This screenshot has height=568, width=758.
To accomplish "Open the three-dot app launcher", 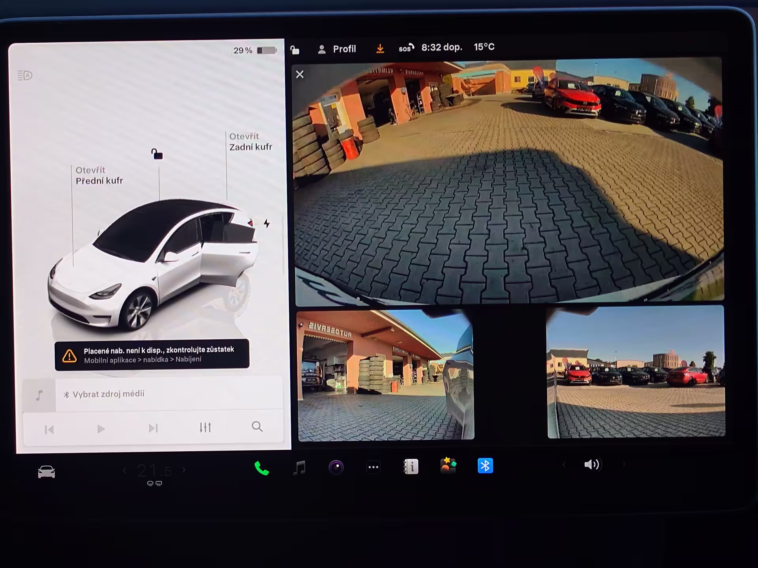I will coord(373,467).
